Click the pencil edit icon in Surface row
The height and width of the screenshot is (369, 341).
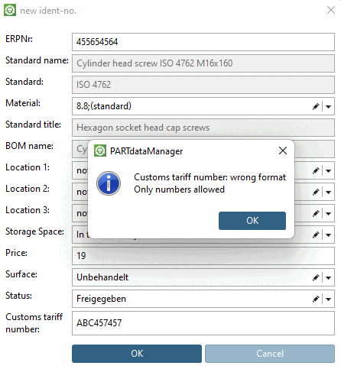click(316, 277)
